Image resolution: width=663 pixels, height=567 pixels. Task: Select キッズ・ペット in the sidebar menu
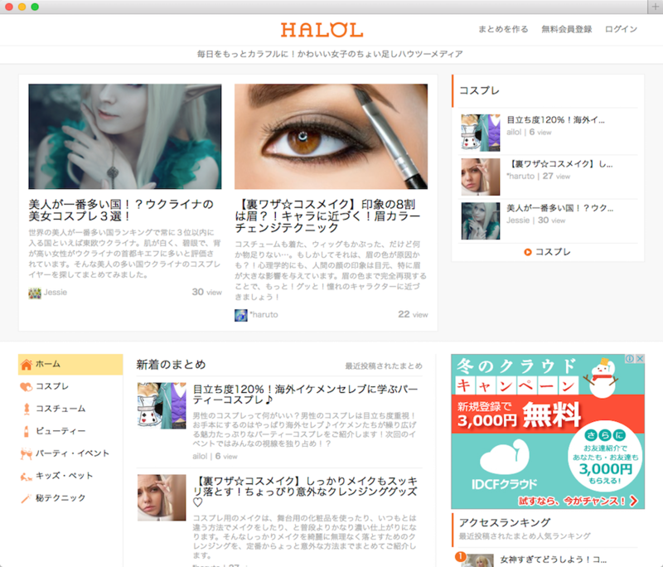pyautogui.click(x=70, y=476)
